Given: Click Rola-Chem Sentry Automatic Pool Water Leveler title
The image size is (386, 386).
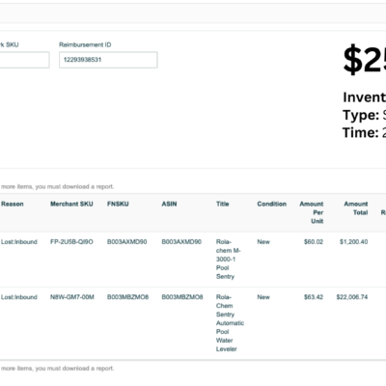Looking at the screenshot, I should pyautogui.click(x=230, y=323).
